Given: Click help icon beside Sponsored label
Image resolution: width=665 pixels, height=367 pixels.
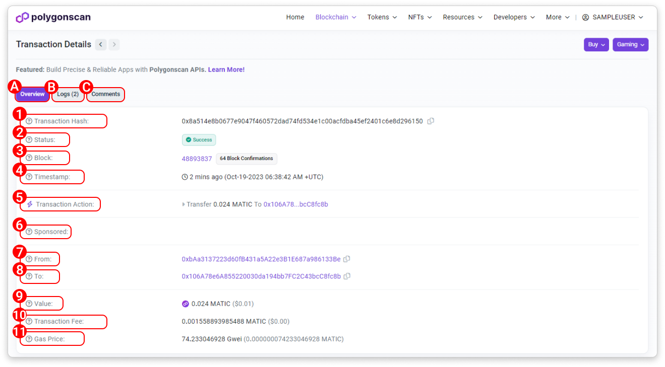Looking at the screenshot, I should [29, 232].
